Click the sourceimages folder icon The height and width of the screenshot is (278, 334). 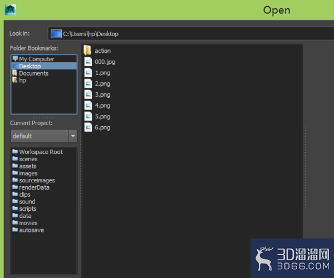[15, 180]
